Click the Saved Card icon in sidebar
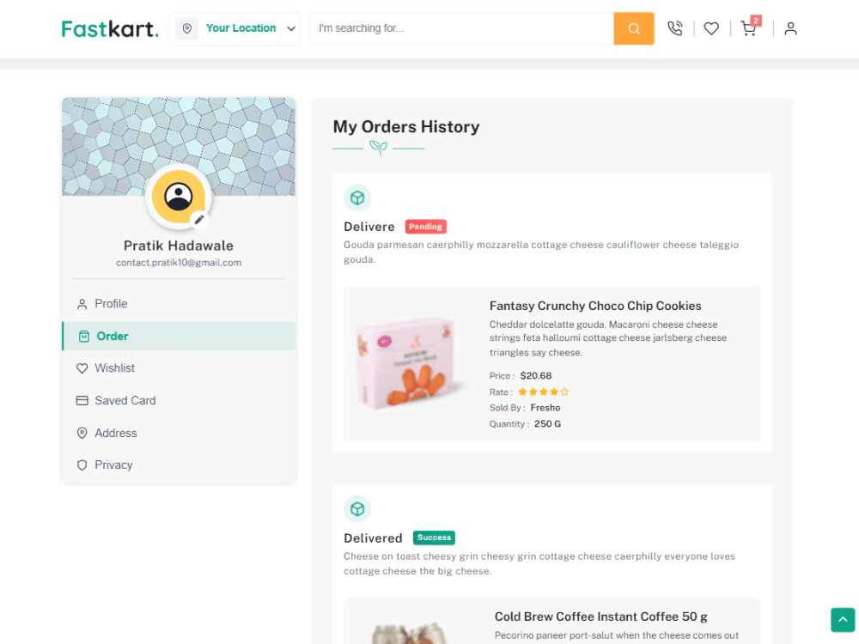The image size is (859, 644). click(82, 401)
